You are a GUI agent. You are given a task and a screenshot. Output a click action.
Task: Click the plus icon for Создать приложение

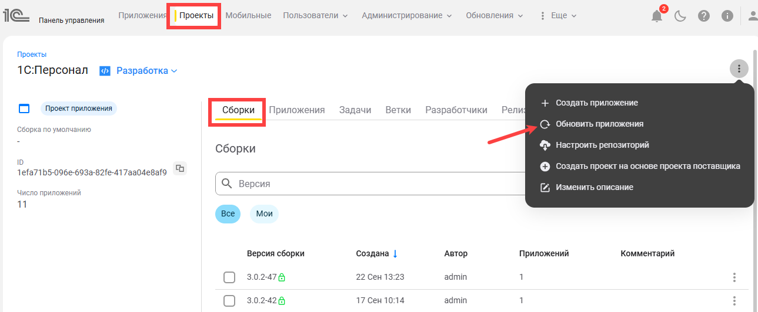(545, 103)
